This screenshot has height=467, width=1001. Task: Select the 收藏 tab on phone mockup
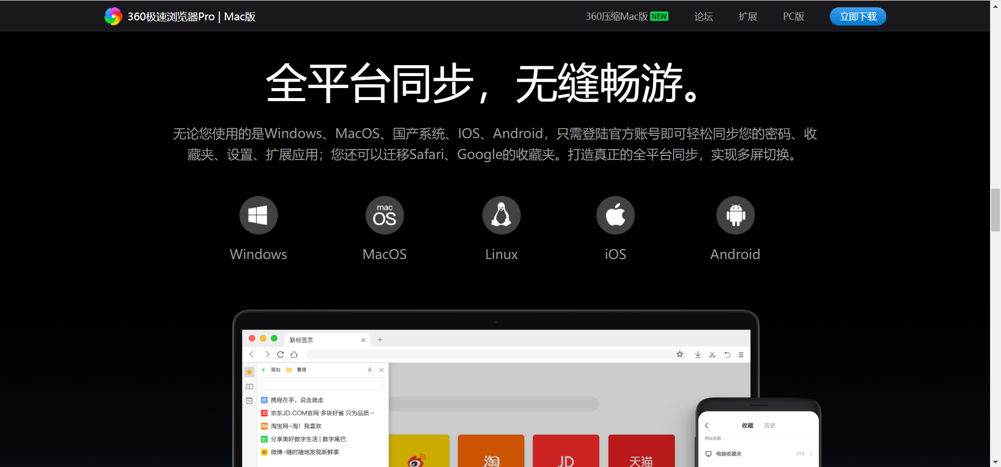(x=748, y=426)
